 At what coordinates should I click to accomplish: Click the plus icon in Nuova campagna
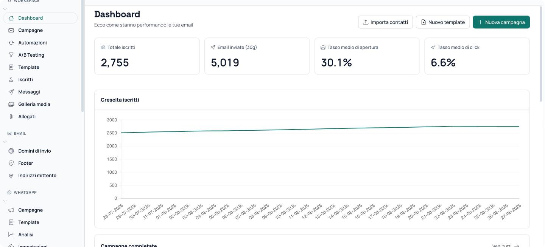480,22
